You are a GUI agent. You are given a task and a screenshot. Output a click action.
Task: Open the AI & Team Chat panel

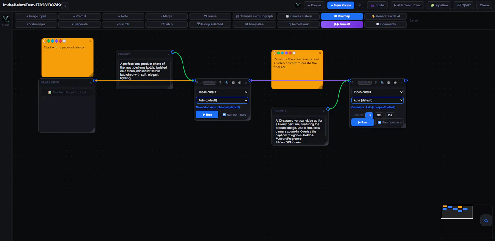coord(407,5)
